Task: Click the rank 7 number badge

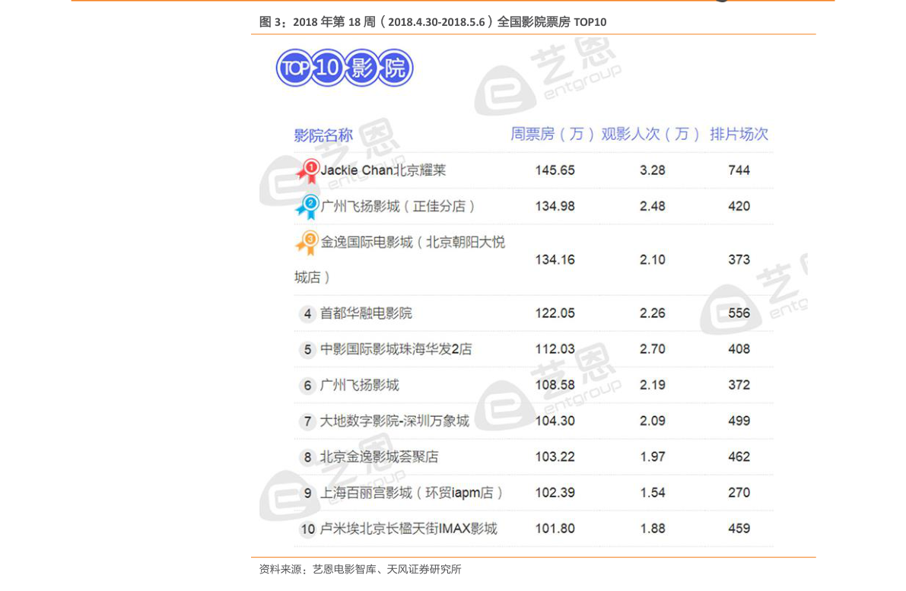Action: pyautogui.click(x=307, y=421)
